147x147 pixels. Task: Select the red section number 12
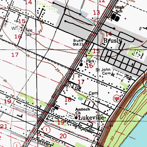tap(102, 1)
